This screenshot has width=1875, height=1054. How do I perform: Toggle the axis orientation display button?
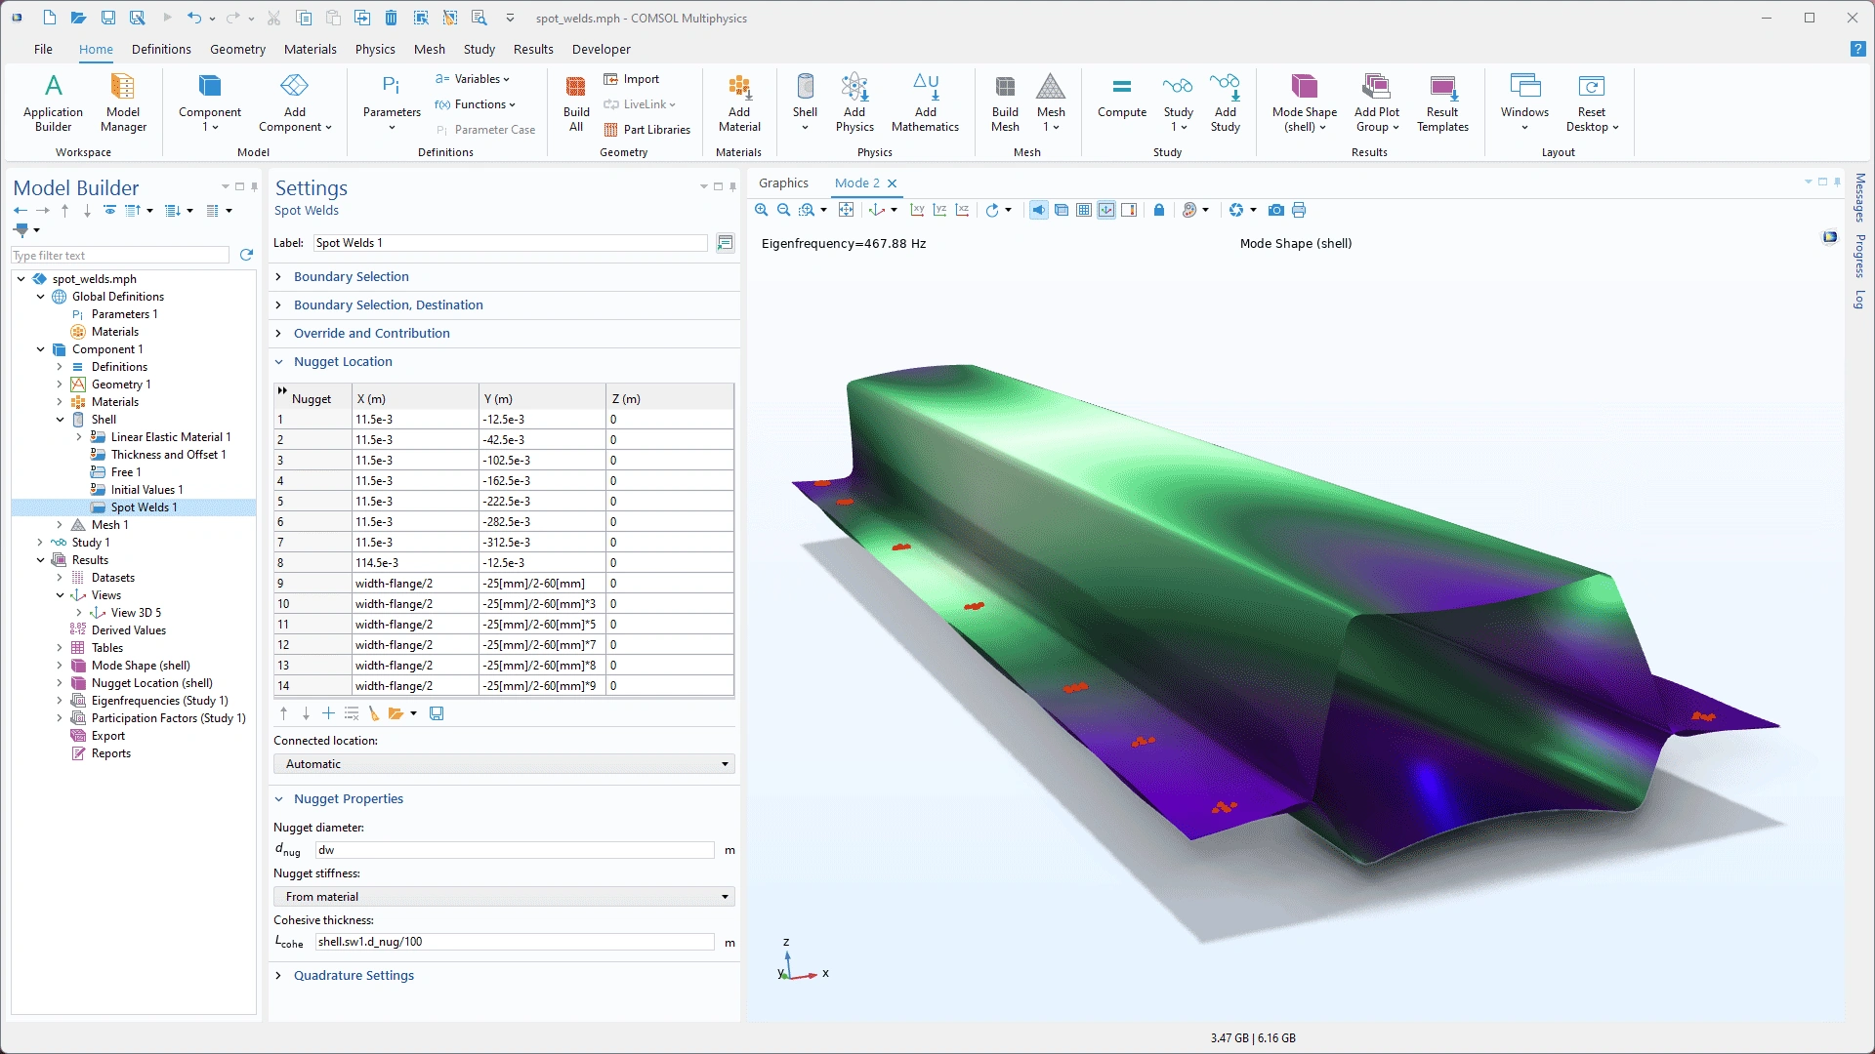[x=1106, y=210]
